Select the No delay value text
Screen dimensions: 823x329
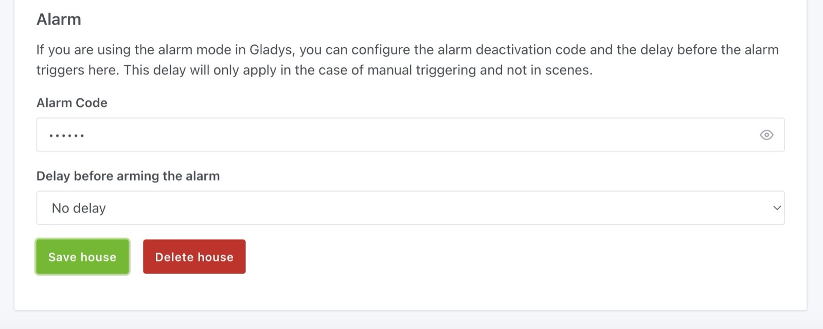79,208
